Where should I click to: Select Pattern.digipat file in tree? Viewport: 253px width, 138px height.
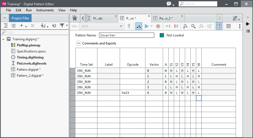click(29, 70)
